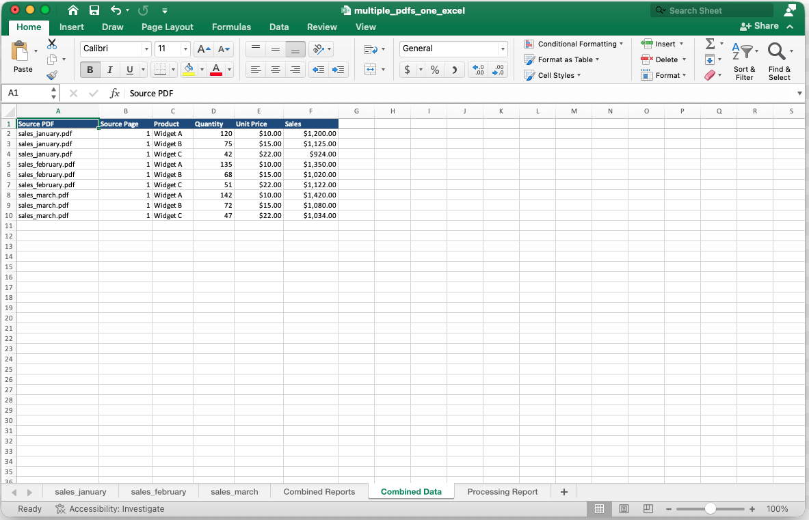Image resolution: width=809 pixels, height=520 pixels.
Task: Activate the Format Painter brush
Action: 52,75
